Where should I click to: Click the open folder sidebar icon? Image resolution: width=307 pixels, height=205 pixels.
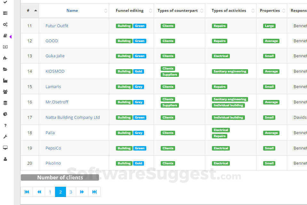coord(5,69)
